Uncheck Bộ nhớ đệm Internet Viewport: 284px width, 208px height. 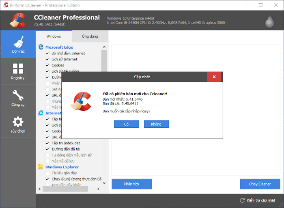tap(47, 54)
